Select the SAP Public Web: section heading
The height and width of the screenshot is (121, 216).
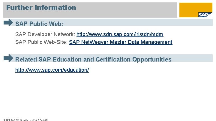pyautogui.click(x=40, y=24)
